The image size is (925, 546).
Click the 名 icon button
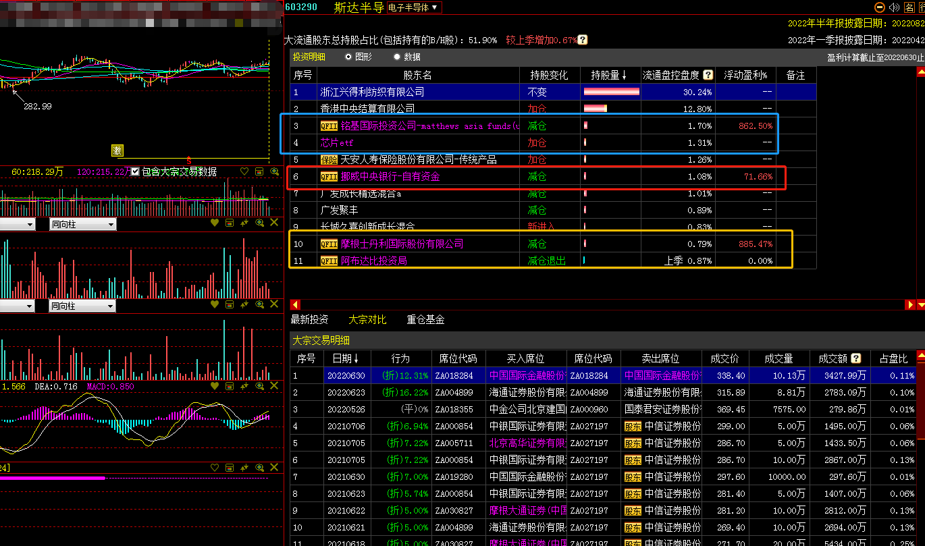point(909,7)
